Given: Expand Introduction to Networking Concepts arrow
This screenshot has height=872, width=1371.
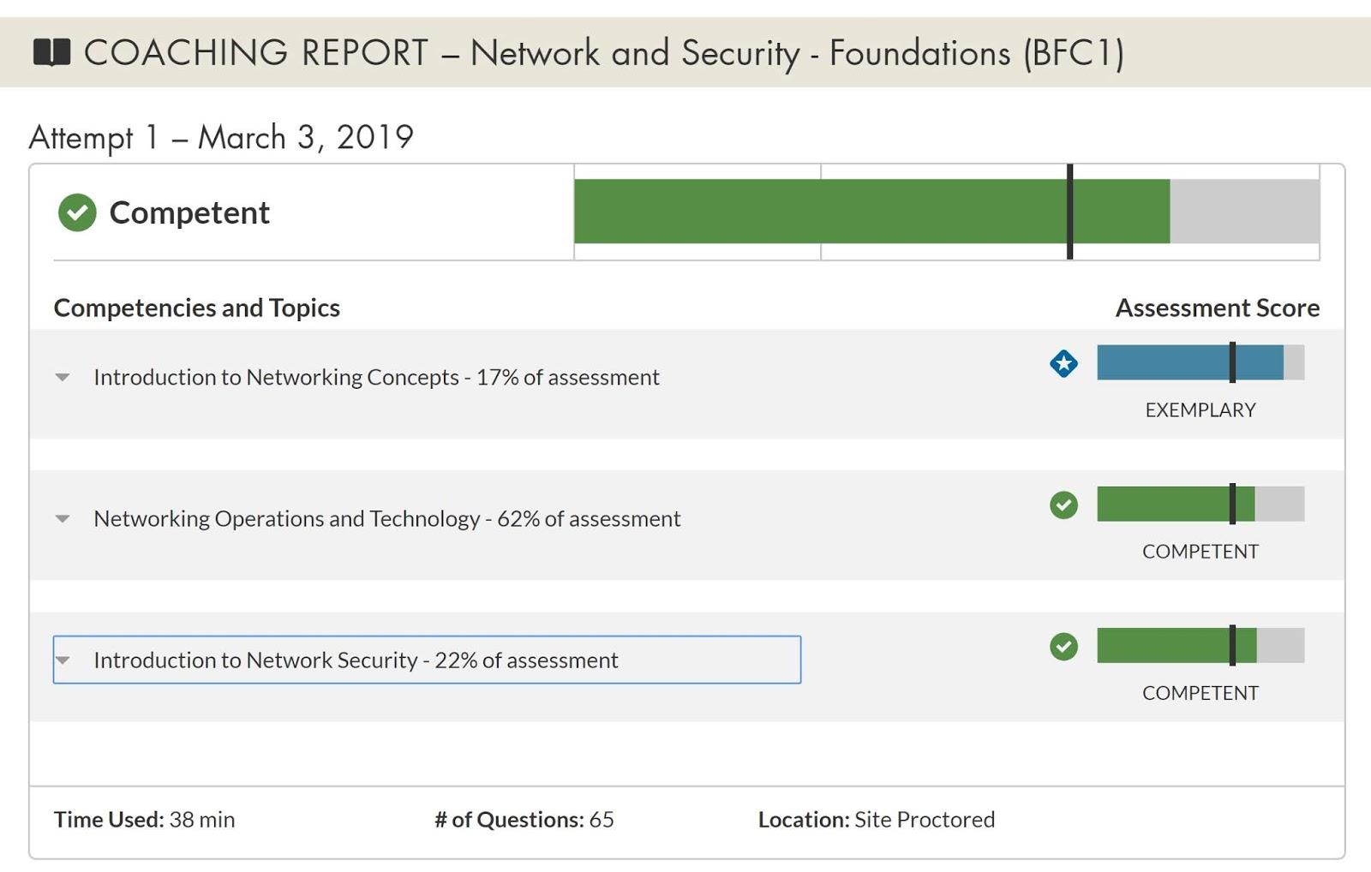Looking at the screenshot, I should 63,378.
